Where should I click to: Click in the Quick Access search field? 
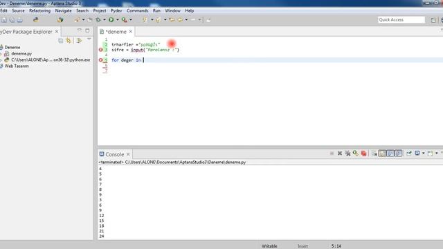(x=401, y=20)
